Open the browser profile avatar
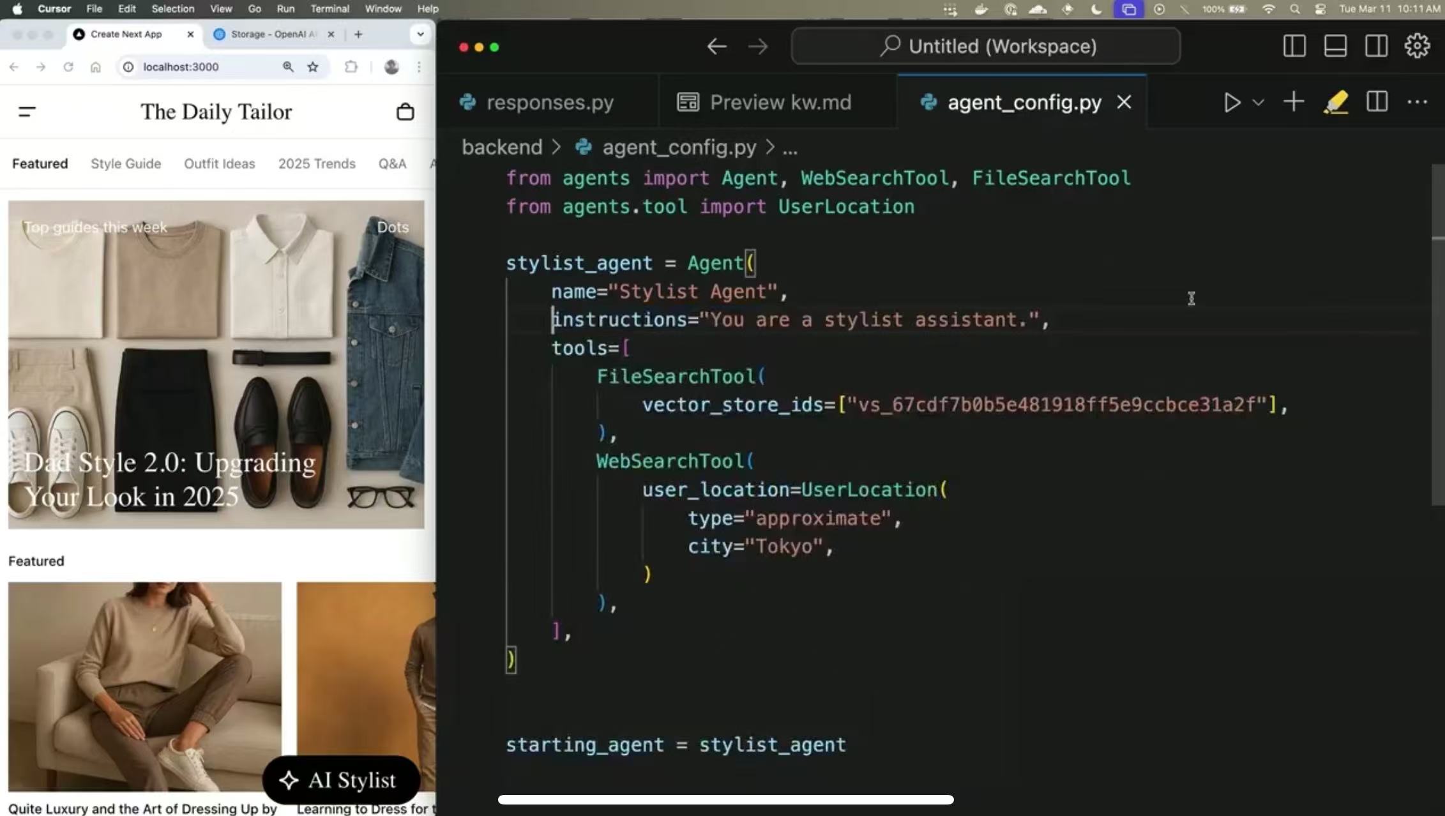This screenshot has width=1445, height=816. (391, 67)
